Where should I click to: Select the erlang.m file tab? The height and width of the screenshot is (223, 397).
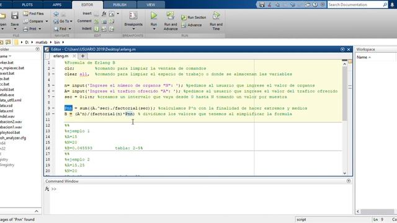(61, 56)
